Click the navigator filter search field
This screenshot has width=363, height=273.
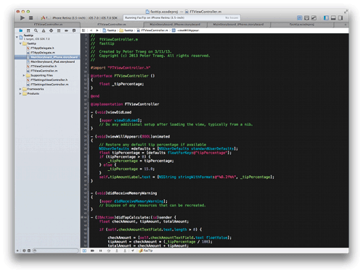(56, 251)
